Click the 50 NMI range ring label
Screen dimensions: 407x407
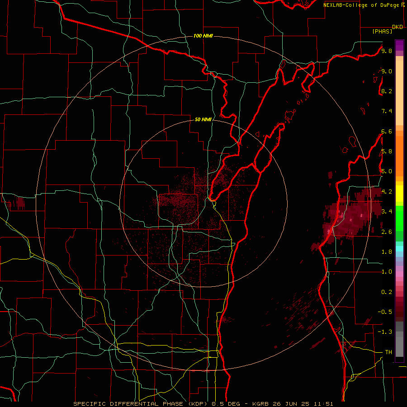[203, 120]
